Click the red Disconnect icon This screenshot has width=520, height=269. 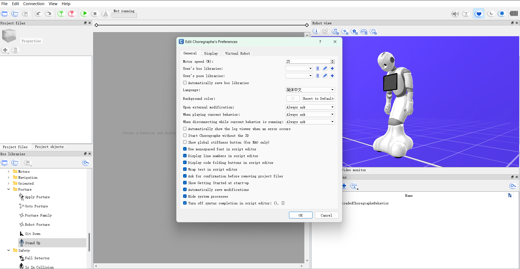click(72, 14)
